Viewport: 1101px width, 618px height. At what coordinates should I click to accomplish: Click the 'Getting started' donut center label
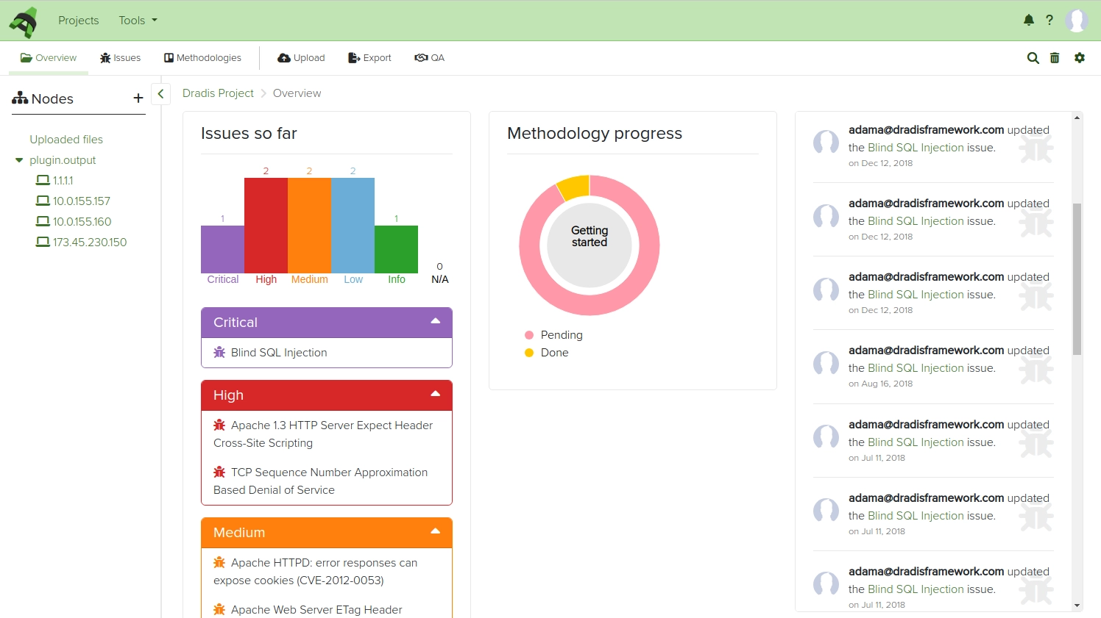tap(590, 237)
